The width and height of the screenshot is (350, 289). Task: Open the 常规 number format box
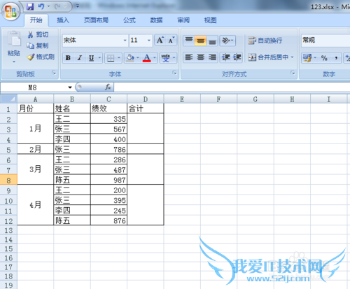[x=325, y=41]
